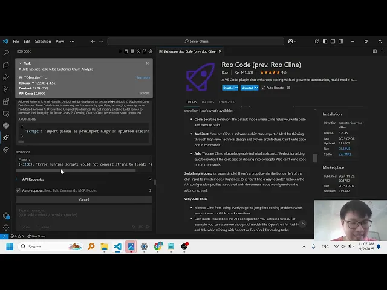The image size is (387, 290).
Task: Click the EXPORT task button
Action: coord(145,94)
